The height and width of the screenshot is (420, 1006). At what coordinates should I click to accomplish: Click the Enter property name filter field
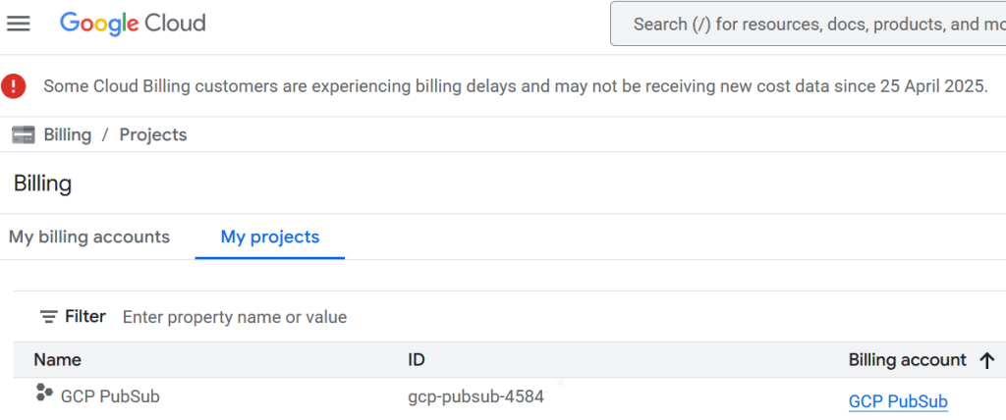click(x=234, y=317)
